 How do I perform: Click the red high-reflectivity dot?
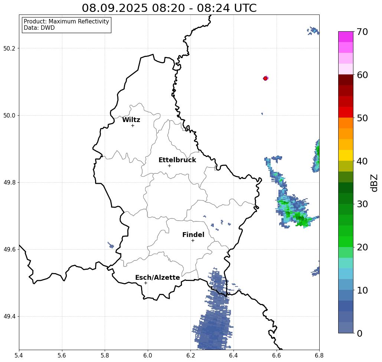265,79
